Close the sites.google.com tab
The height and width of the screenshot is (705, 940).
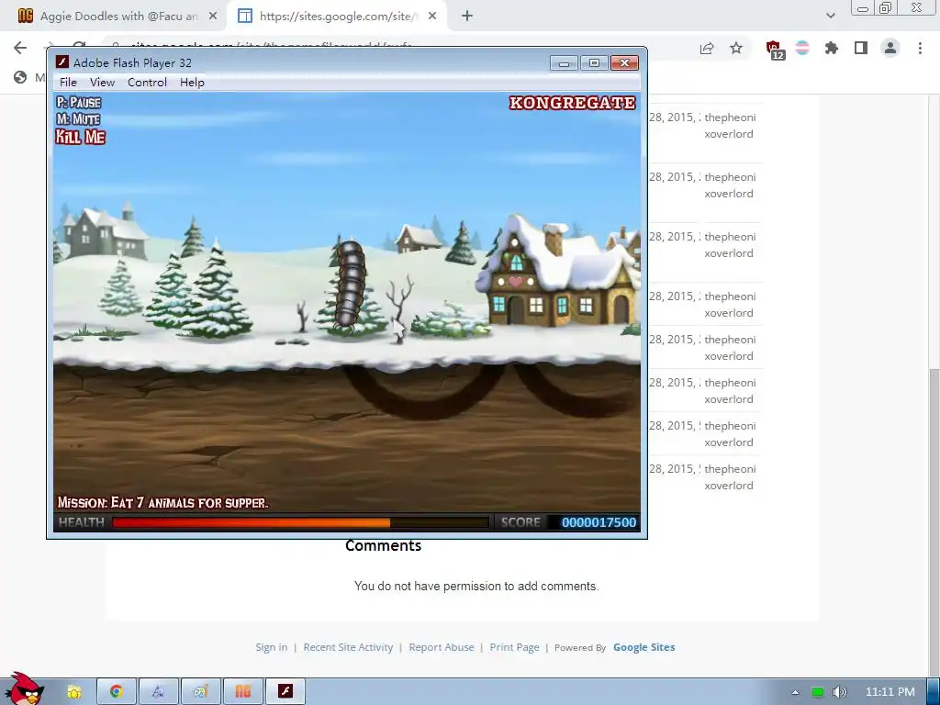[x=432, y=17]
